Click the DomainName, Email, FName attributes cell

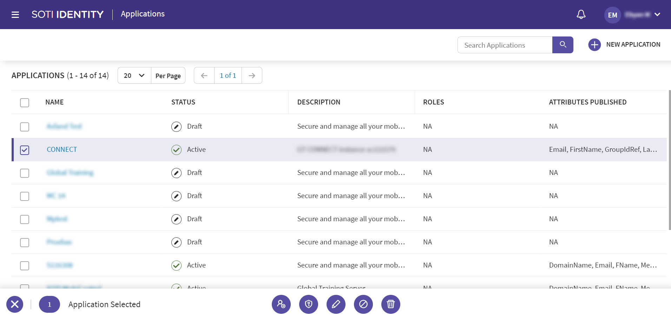603,265
